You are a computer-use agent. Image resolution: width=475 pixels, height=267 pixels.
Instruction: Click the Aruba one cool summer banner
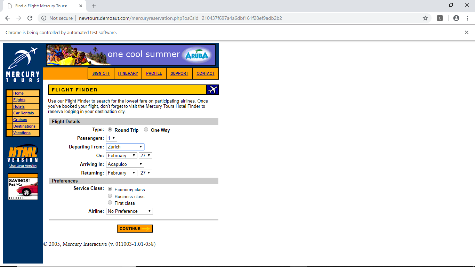131,55
